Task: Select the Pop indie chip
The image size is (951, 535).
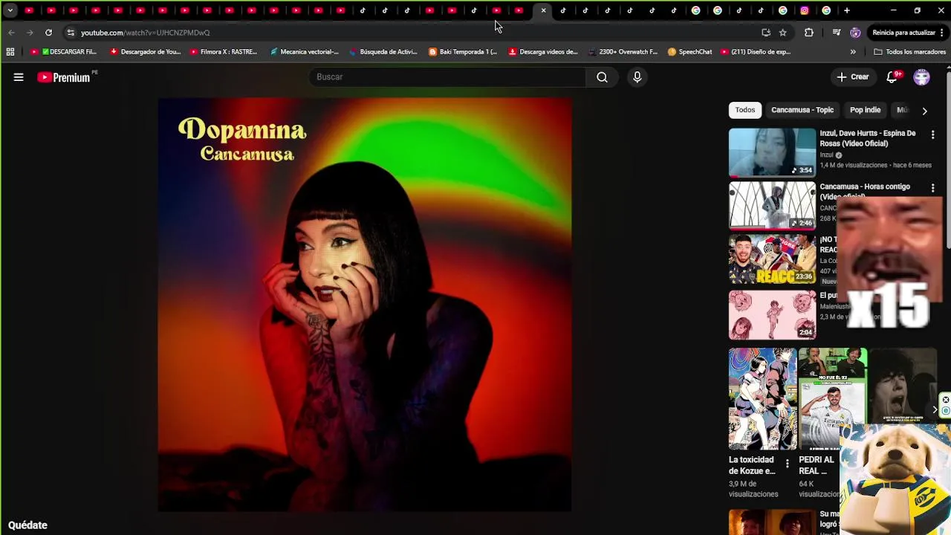Action: (x=865, y=110)
